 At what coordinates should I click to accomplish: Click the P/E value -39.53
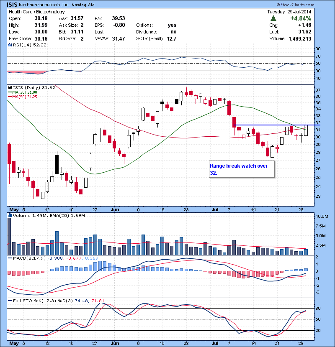[x=118, y=18]
